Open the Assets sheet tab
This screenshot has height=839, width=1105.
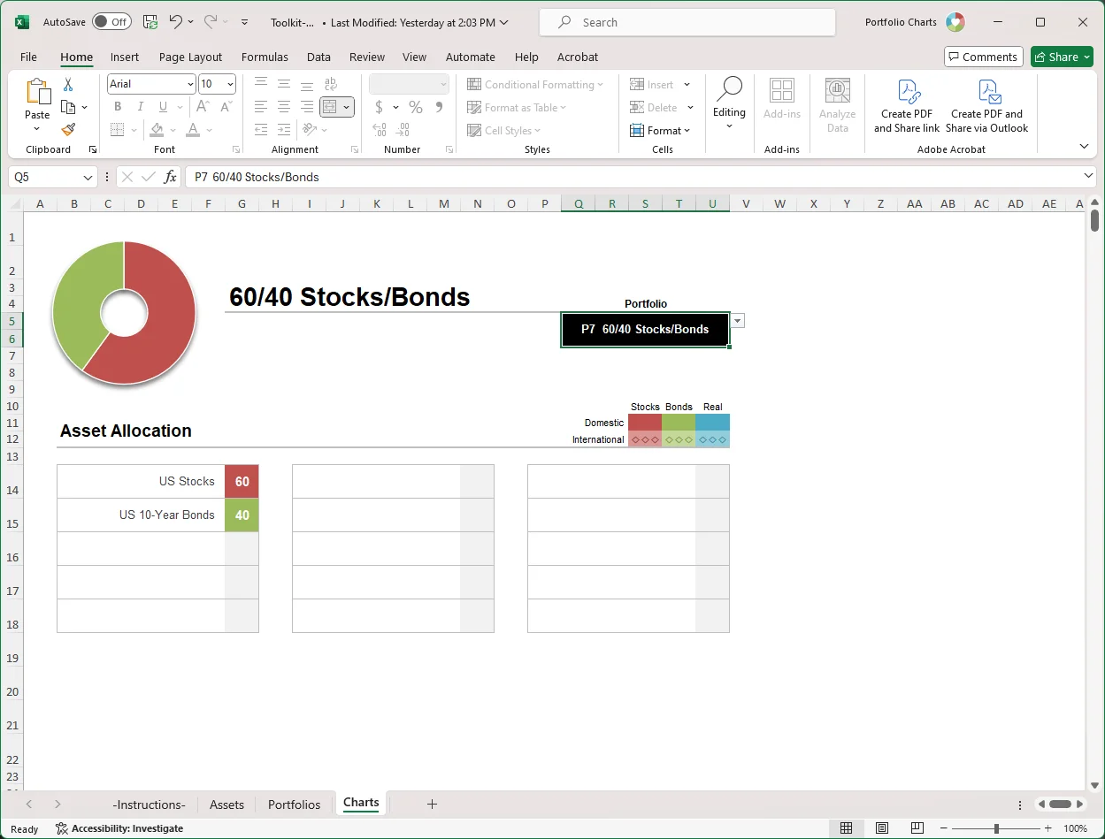[x=226, y=805]
